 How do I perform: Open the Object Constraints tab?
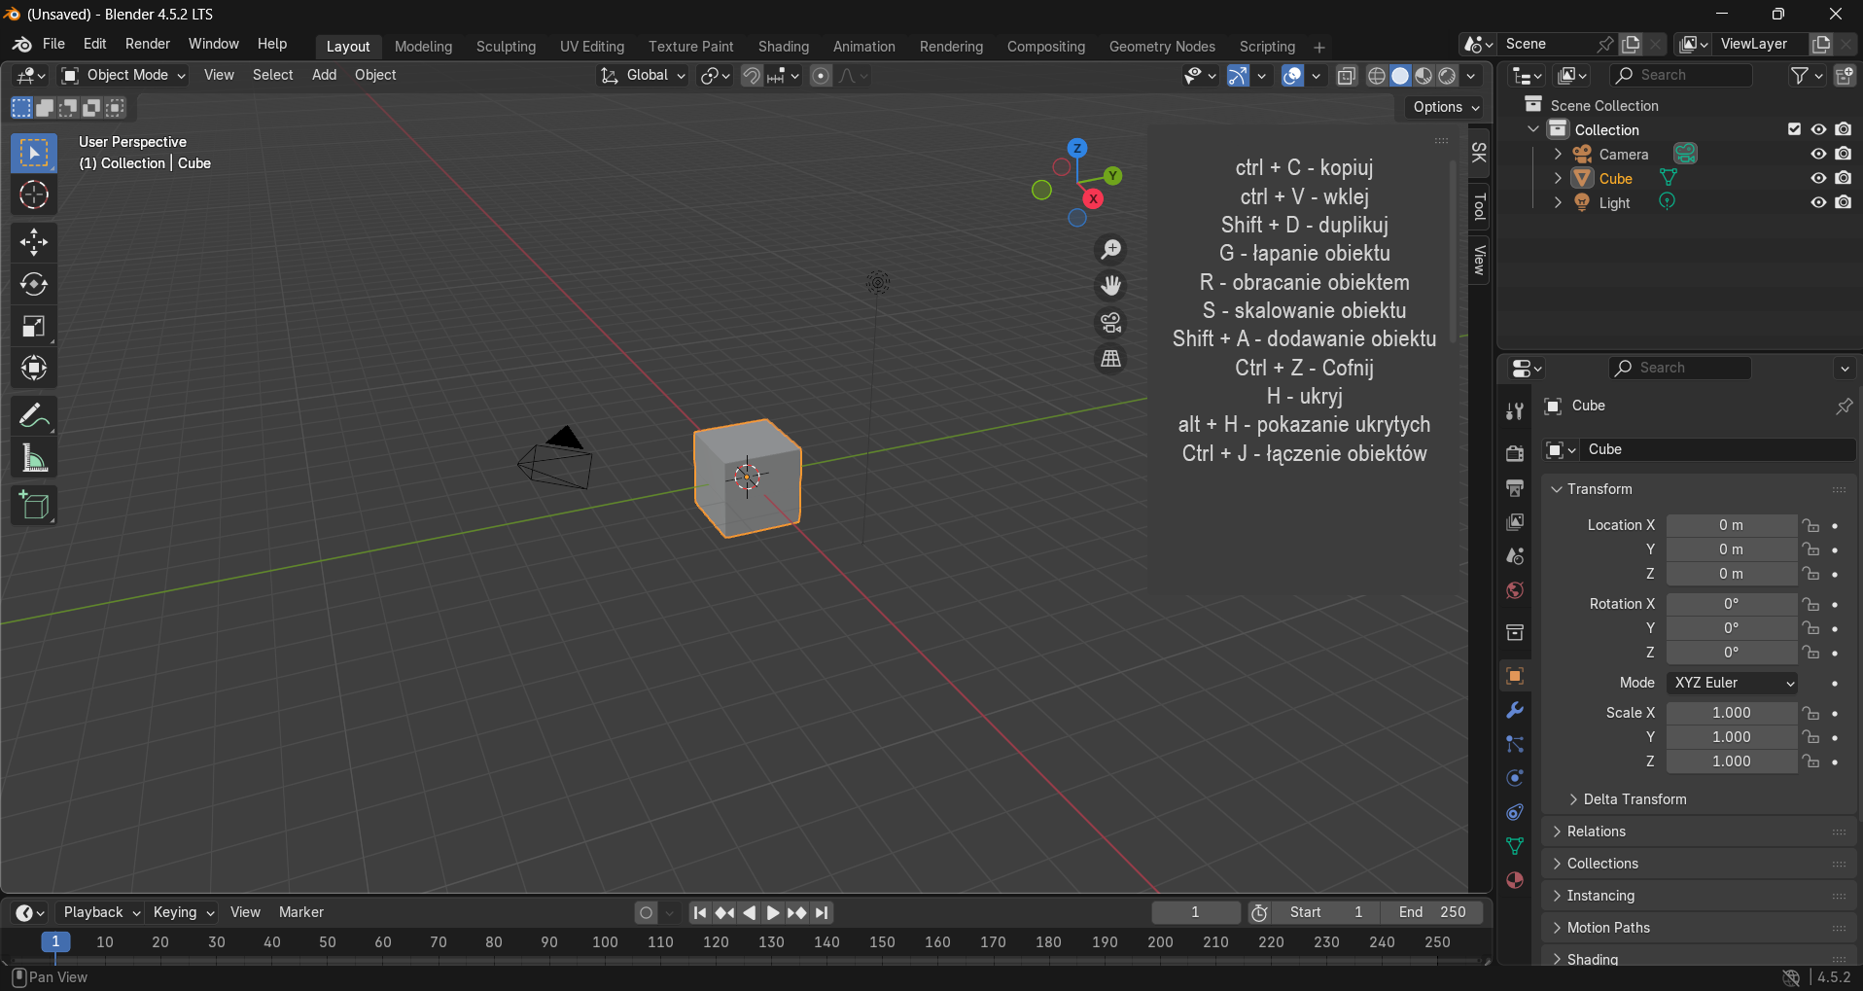1515,812
